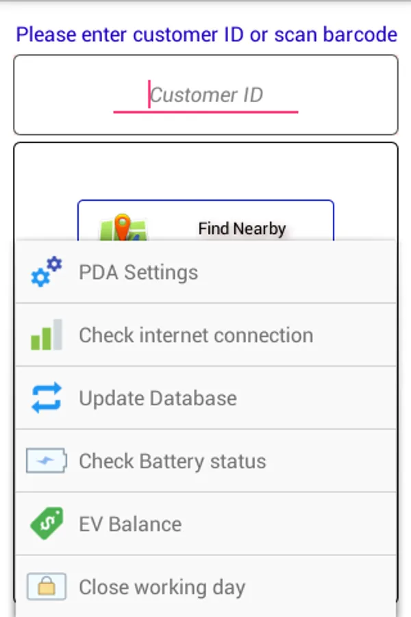
Task: Click the map pin icon beside Find Nearby
Action: click(x=123, y=228)
